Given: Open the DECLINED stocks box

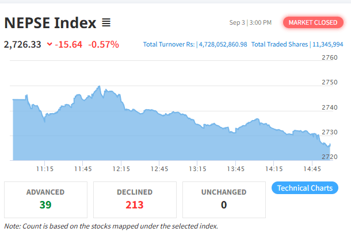Looking at the screenshot, I should point(135,199).
